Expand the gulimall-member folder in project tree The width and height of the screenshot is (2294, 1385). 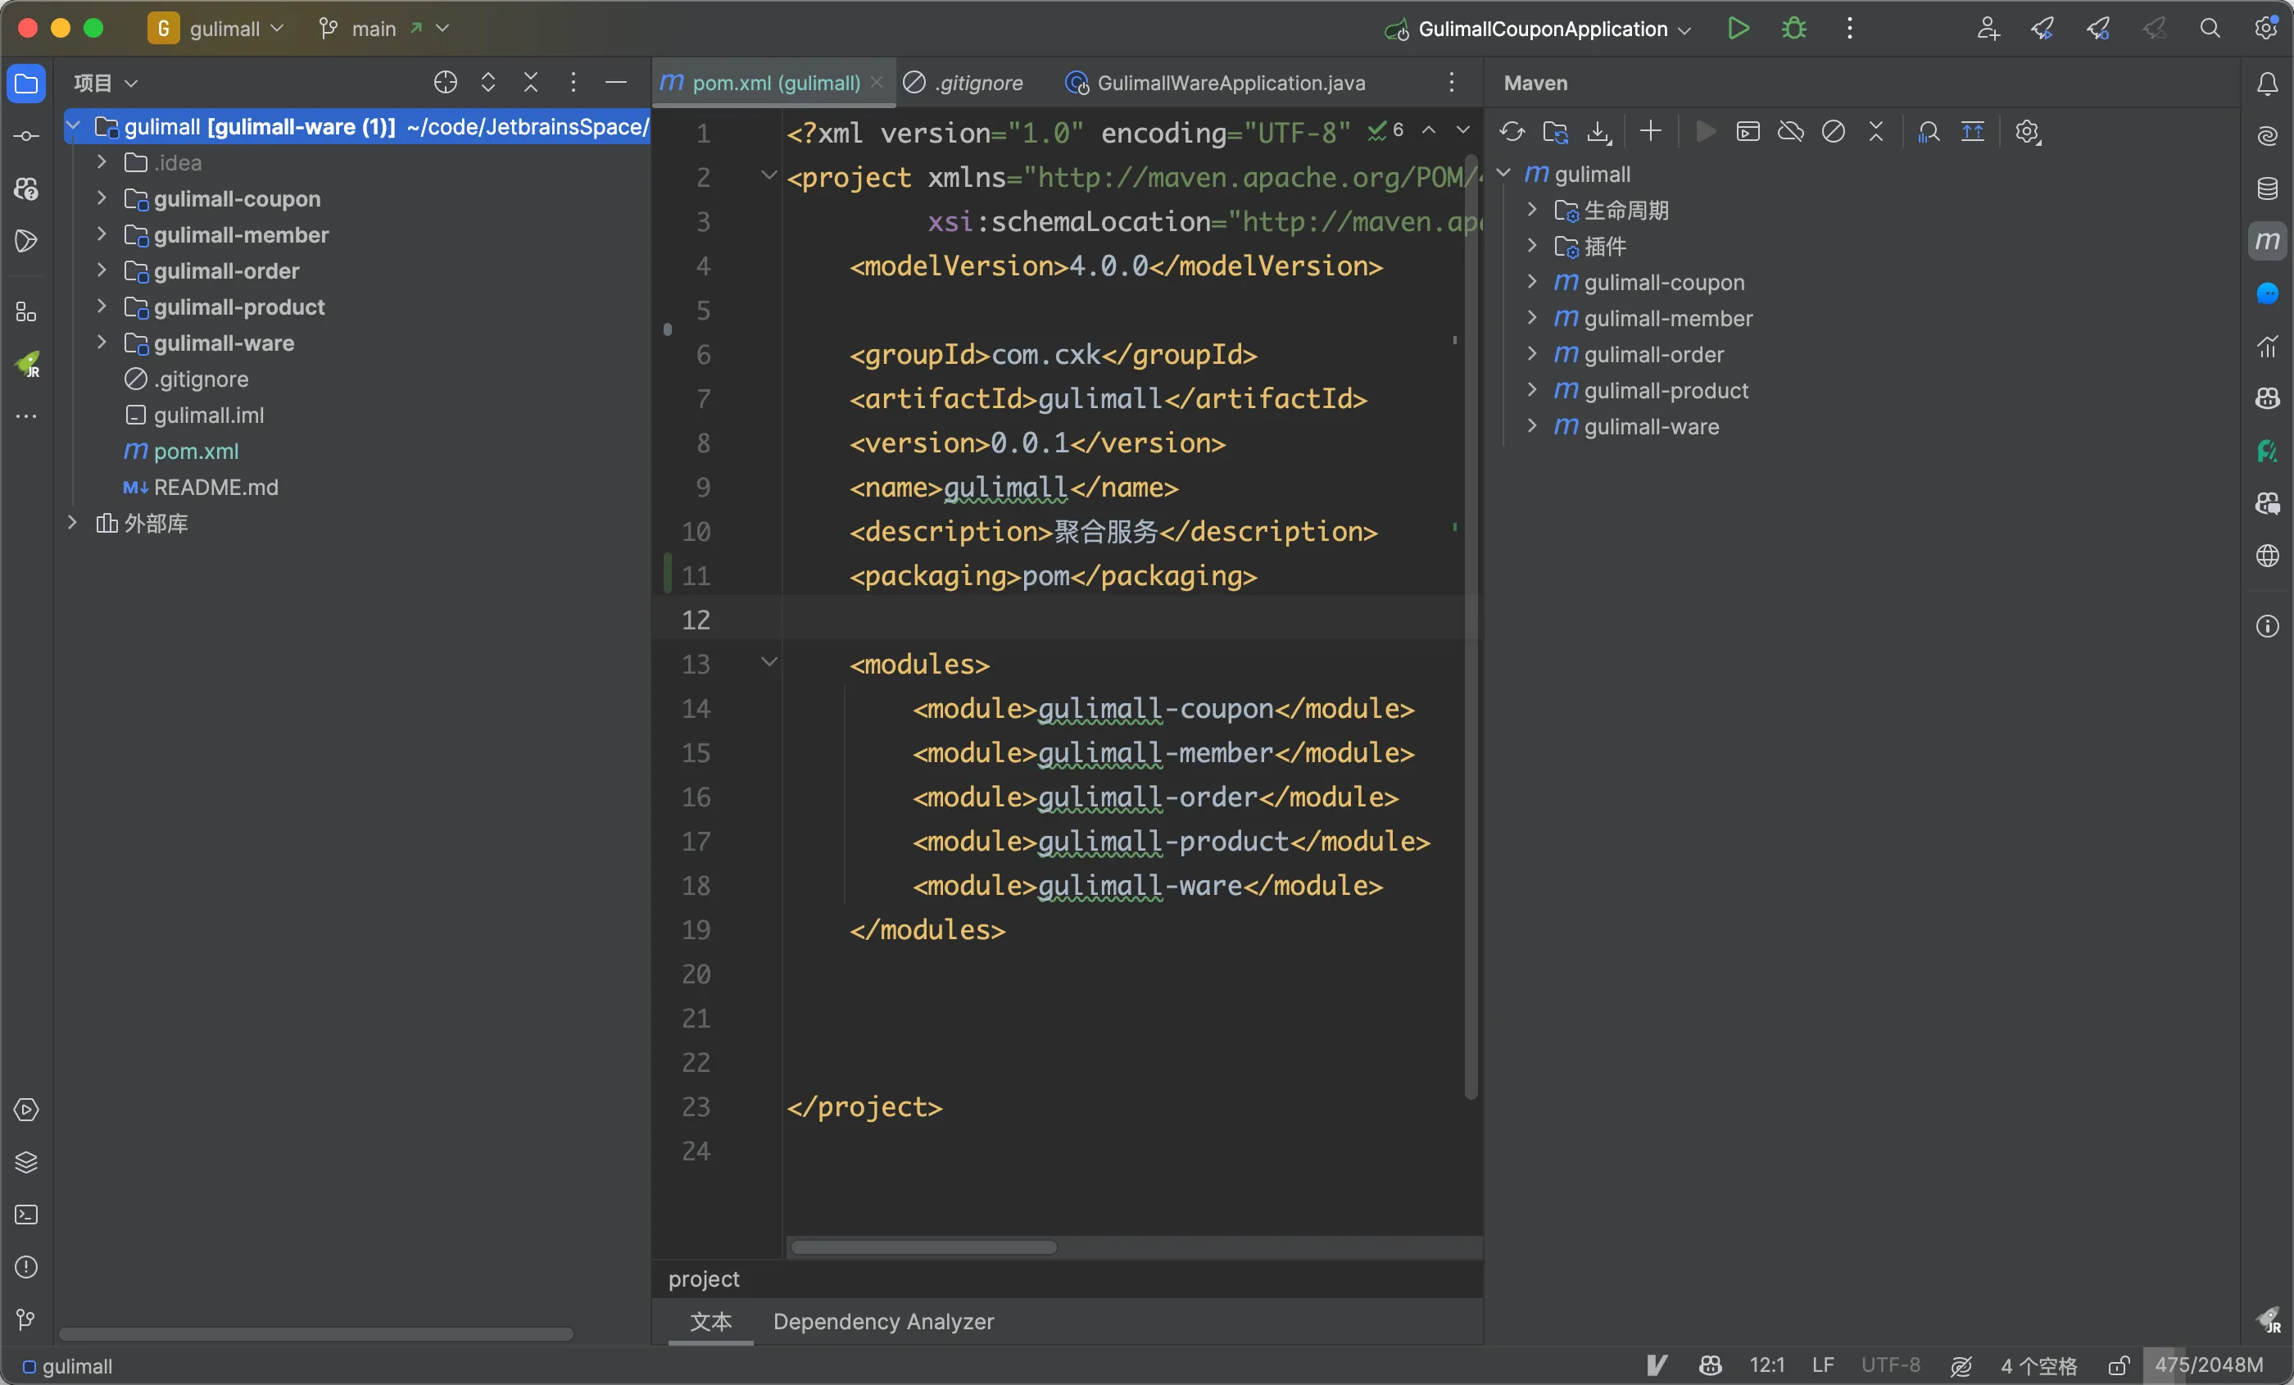tap(102, 234)
